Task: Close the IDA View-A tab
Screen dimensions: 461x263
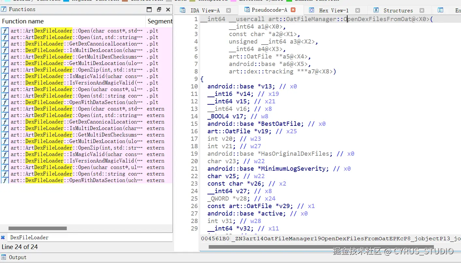Action: point(229,10)
